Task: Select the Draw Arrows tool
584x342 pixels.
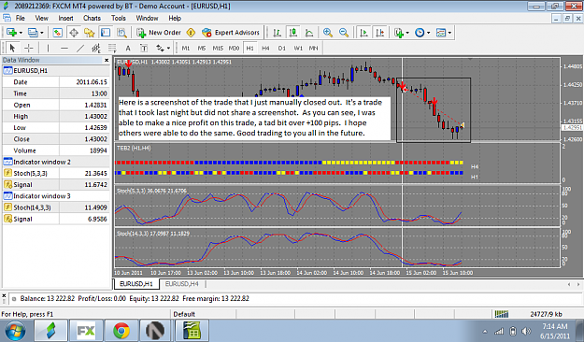Action: tap(160, 48)
